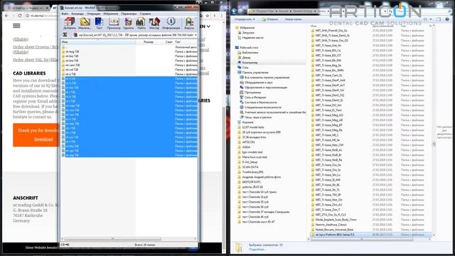
Task: Click the Explorer help question-mark icon
Action: click(x=447, y=19)
